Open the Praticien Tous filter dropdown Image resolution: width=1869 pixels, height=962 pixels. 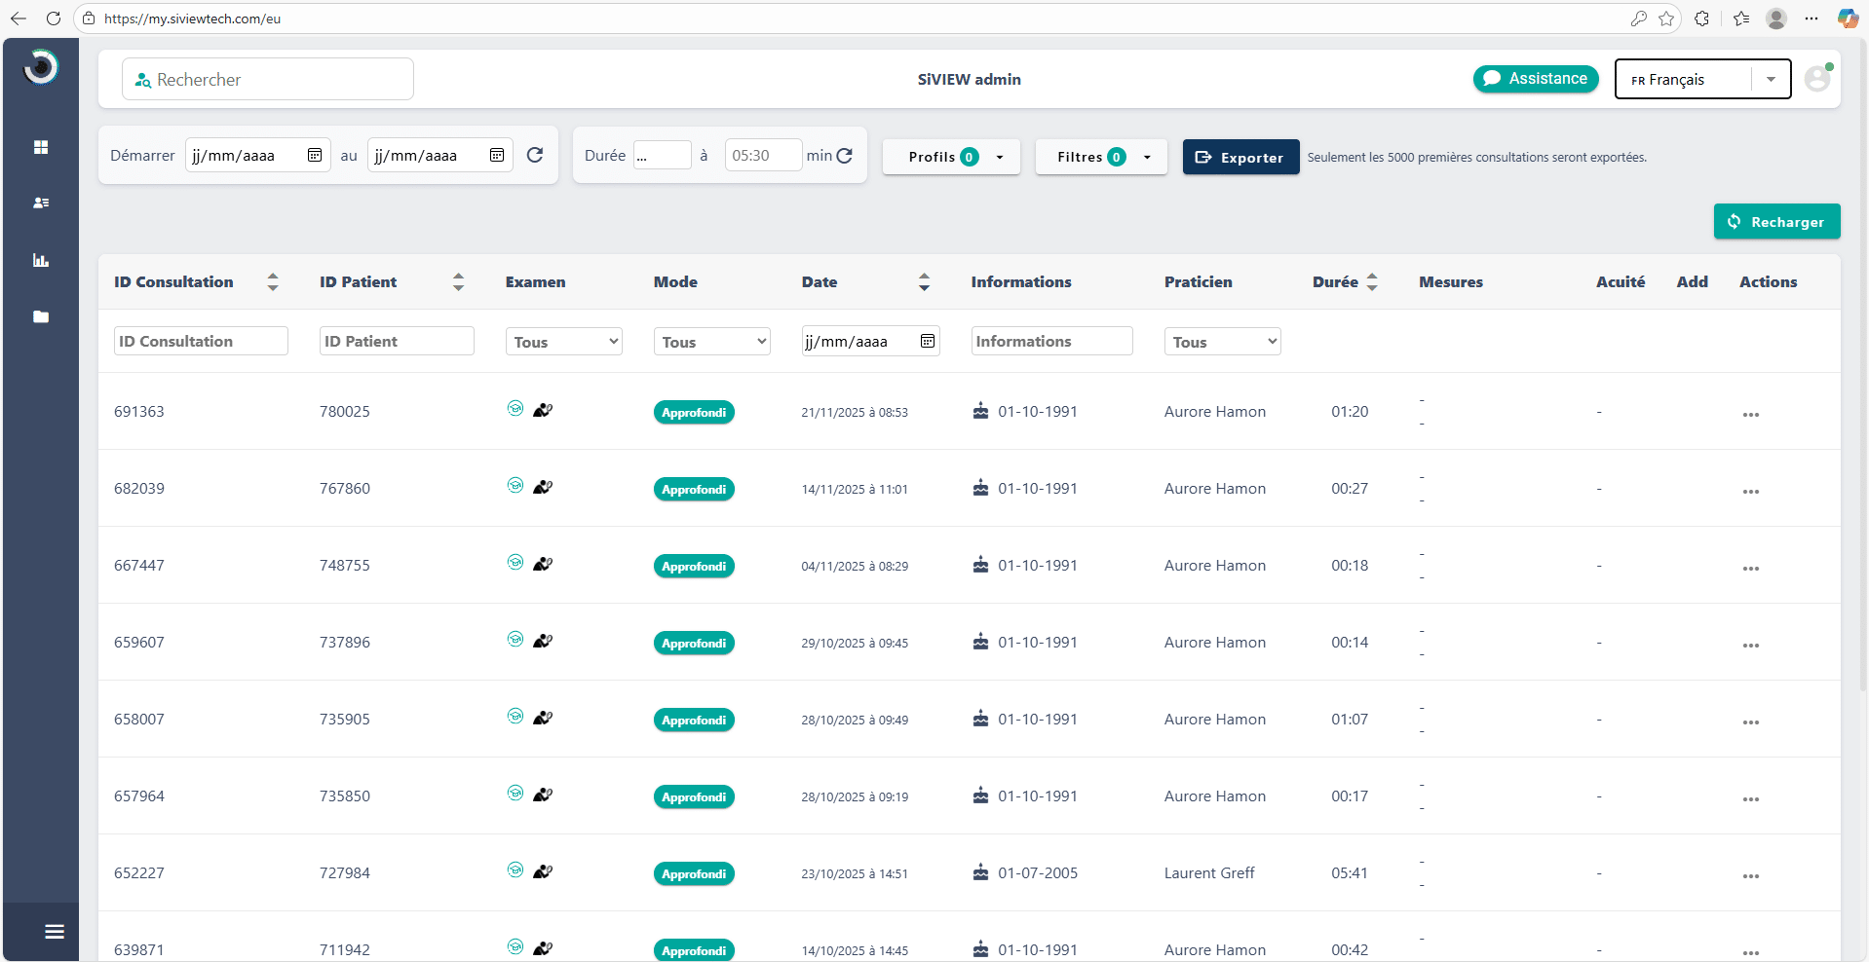(x=1222, y=342)
